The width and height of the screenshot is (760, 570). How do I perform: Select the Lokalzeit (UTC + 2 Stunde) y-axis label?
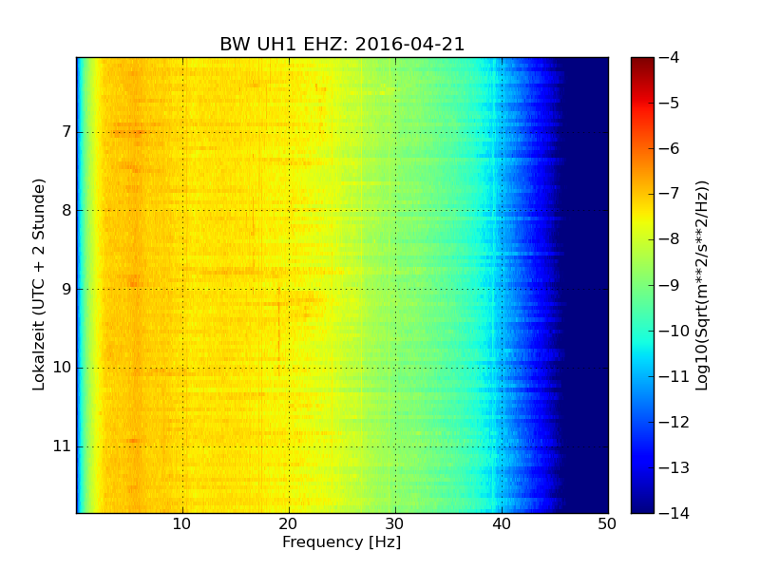tap(39, 285)
